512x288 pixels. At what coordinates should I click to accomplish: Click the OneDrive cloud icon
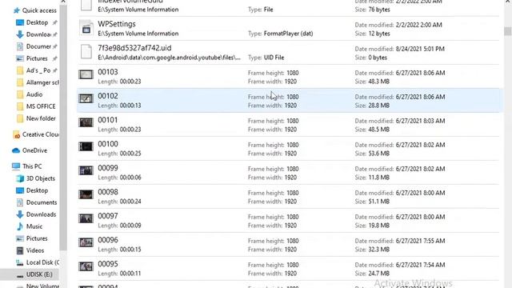(16, 150)
